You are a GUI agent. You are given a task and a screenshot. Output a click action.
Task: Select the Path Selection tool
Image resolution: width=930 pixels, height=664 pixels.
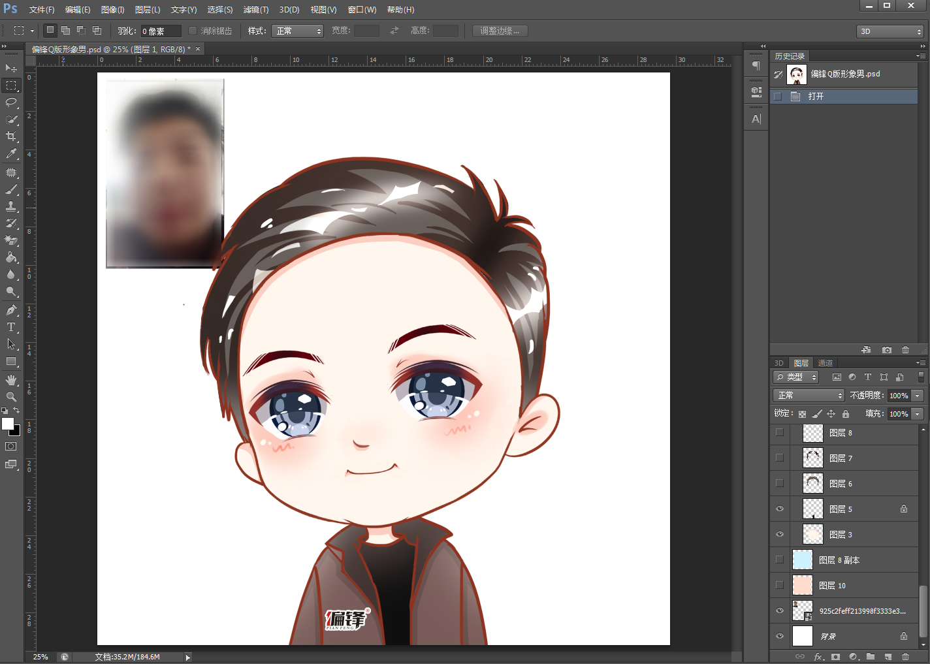[11, 345]
